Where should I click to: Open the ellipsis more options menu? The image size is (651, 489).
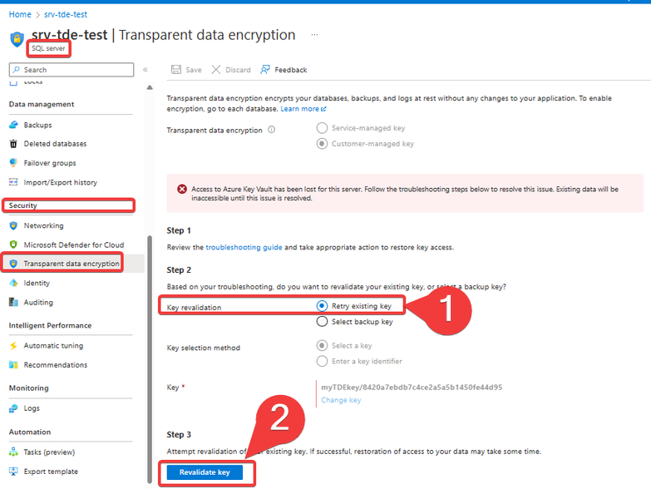[314, 35]
